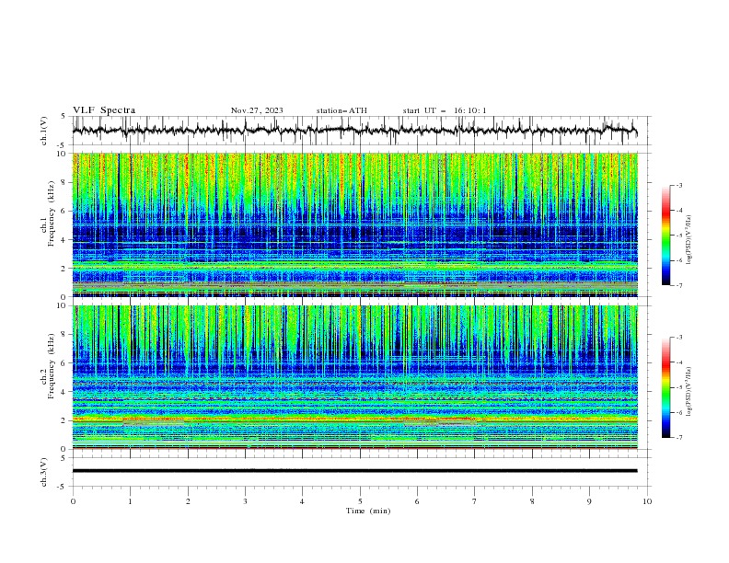This screenshot has width=729, height=563.
Task: Click time axis tick label "2"
Action: tap(188, 501)
